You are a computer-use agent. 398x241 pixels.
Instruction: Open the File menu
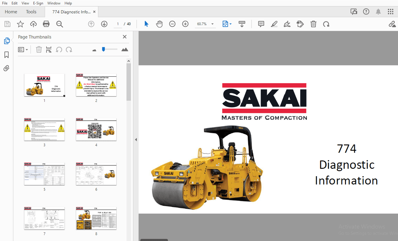(x=5, y=3)
